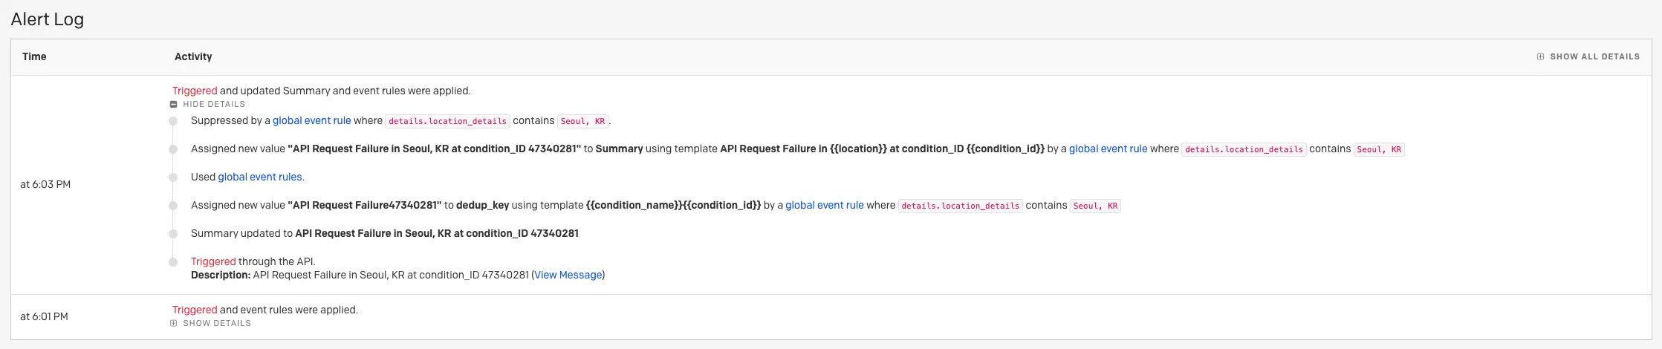Click red 'Triggered' text in 6:01 PM entry
This screenshot has width=1662, height=349.
click(195, 310)
